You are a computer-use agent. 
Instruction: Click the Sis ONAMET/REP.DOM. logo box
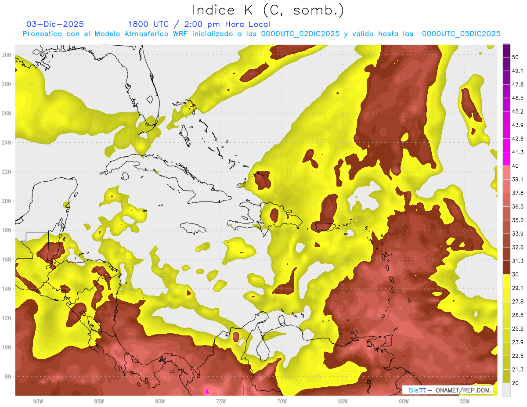click(448, 390)
